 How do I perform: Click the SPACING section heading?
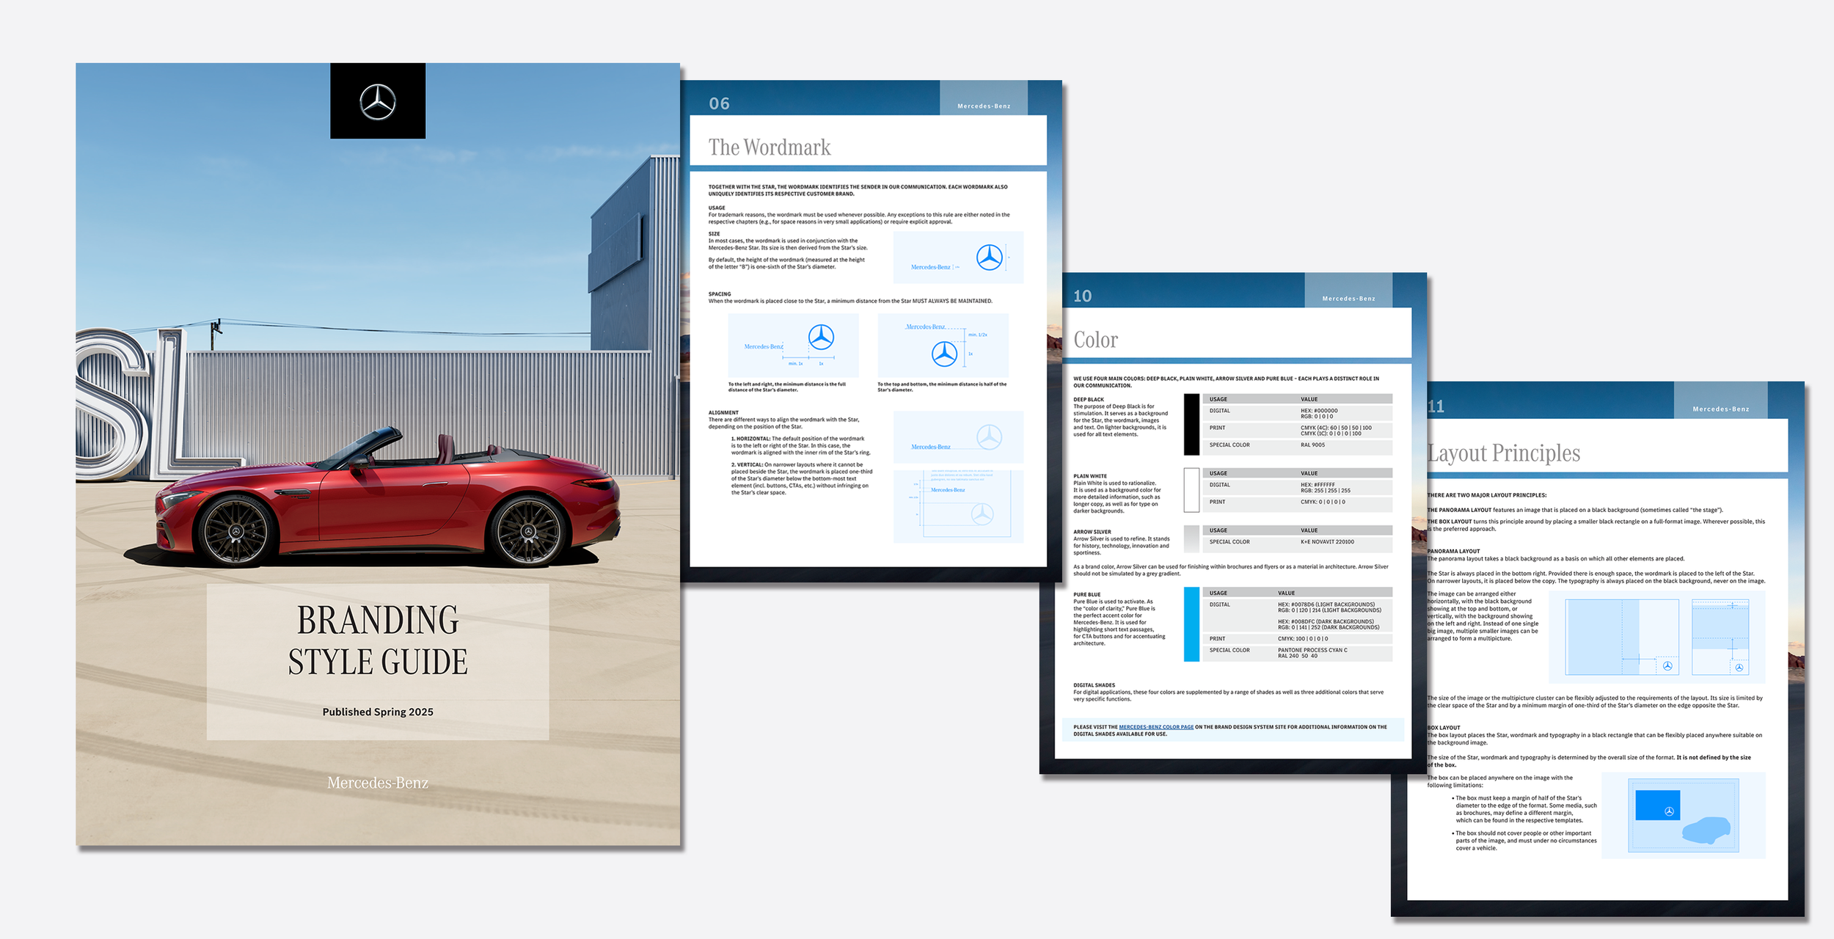pyautogui.click(x=720, y=293)
